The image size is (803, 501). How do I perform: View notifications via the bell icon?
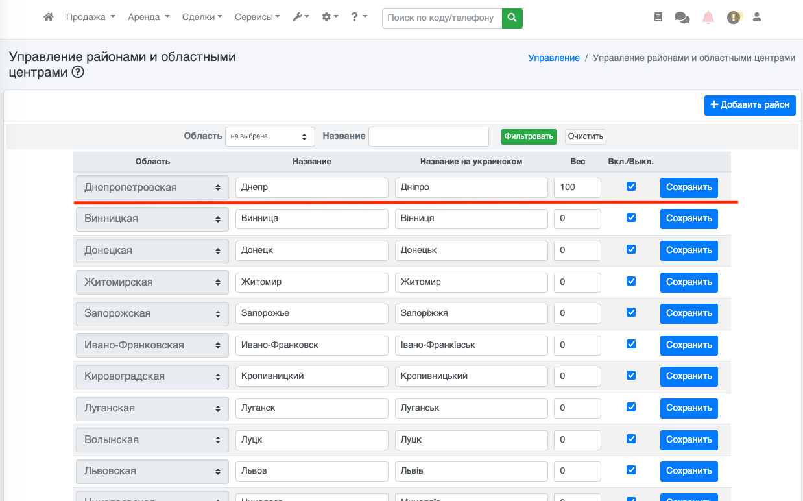point(708,18)
